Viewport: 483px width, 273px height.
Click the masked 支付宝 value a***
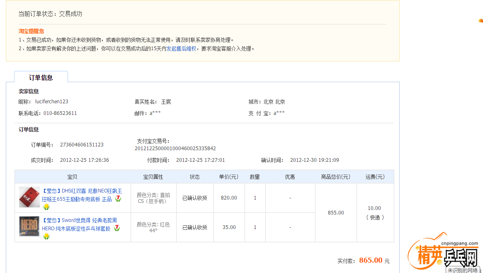click(x=279, y=113)
